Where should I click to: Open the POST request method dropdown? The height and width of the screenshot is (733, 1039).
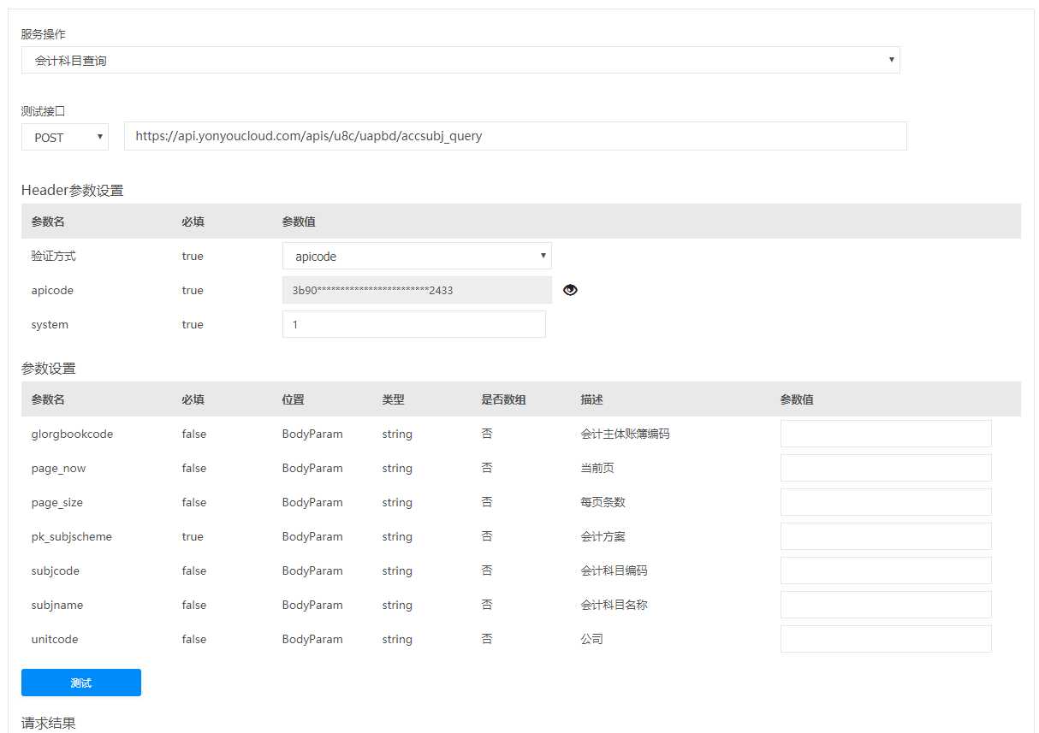click(x=65, y=137)
